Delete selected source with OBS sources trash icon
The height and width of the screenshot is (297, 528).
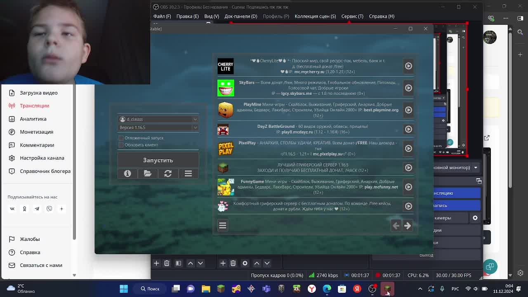point(233,263)
